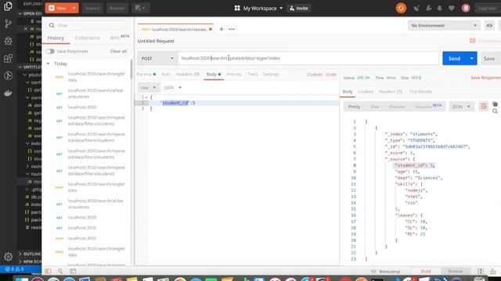501x281 pixels.
Task: Open the Send button dropdown arrow
Action: 471,59
